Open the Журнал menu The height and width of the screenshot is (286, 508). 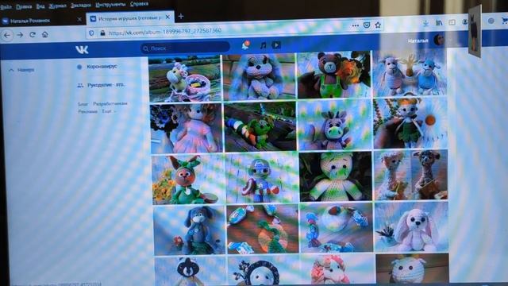tap(57, 6)
